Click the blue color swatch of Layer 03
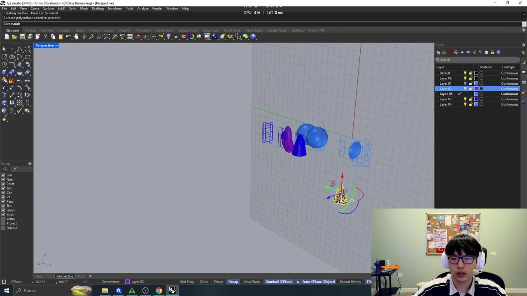This screenshot has height=296, width=527. pos(476,99)
